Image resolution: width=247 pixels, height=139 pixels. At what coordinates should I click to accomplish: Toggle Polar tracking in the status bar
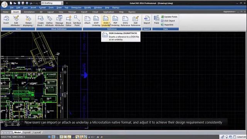click(61, 137)
